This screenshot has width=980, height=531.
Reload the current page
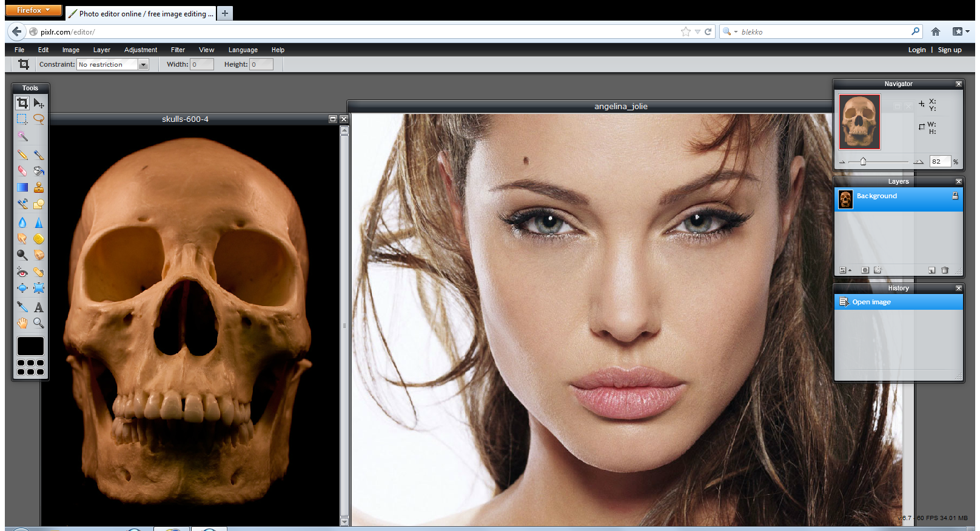point(708,32)
